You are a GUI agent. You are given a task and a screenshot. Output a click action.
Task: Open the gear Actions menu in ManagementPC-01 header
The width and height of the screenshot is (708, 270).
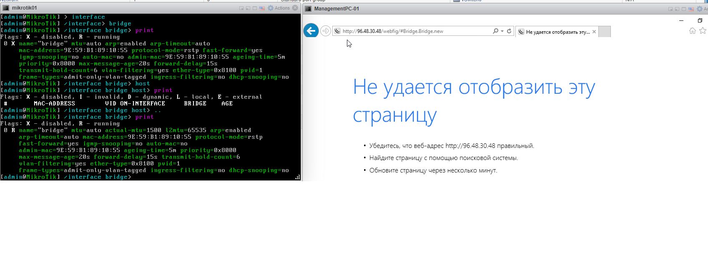click(700, 9)
